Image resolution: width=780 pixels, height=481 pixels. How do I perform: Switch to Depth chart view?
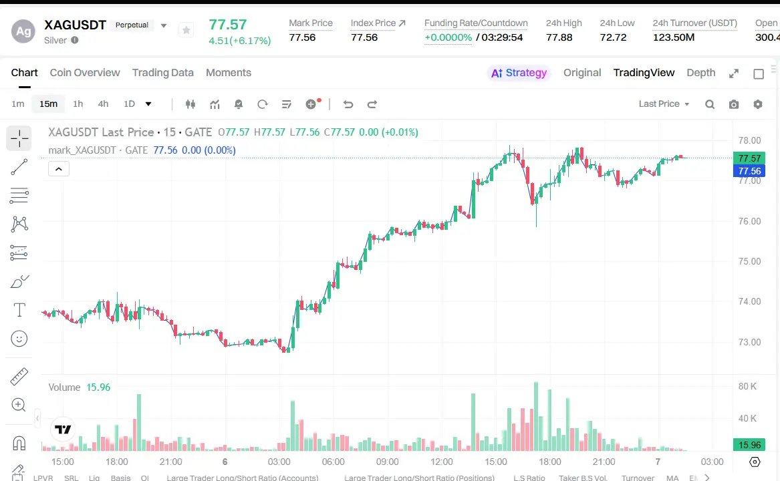701,73
